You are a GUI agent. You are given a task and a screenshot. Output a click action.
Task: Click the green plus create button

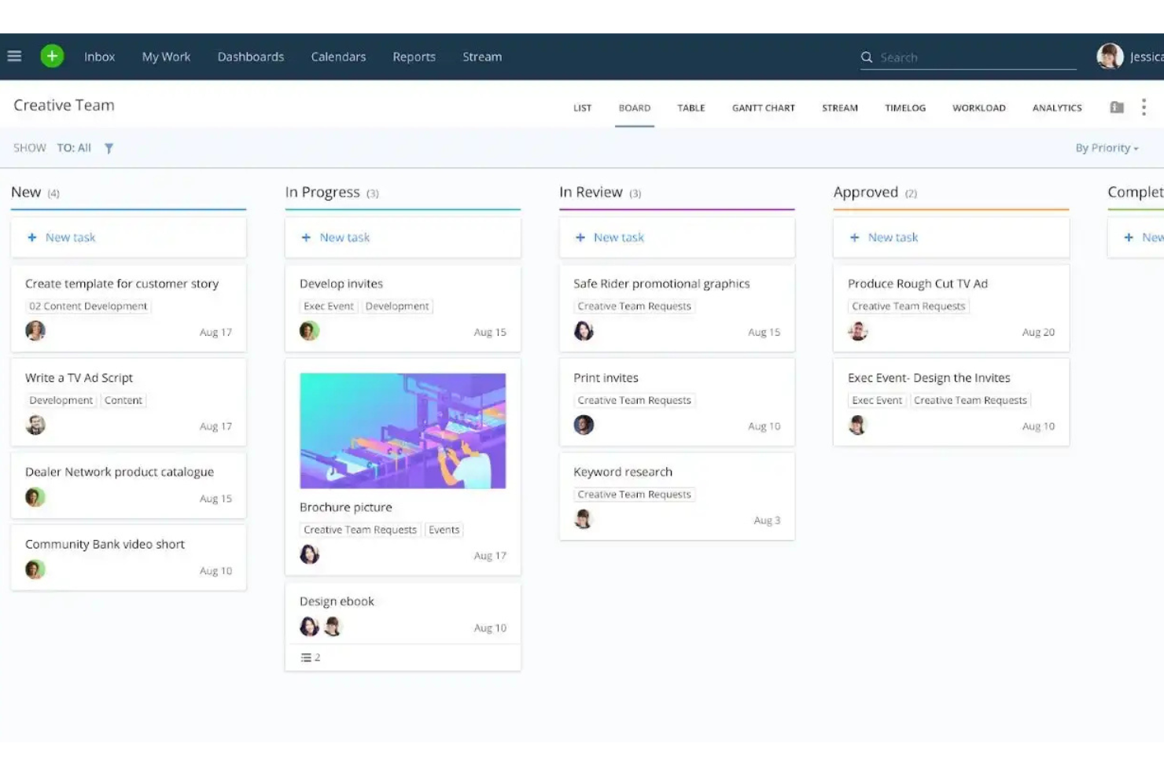tap(52, 56)
